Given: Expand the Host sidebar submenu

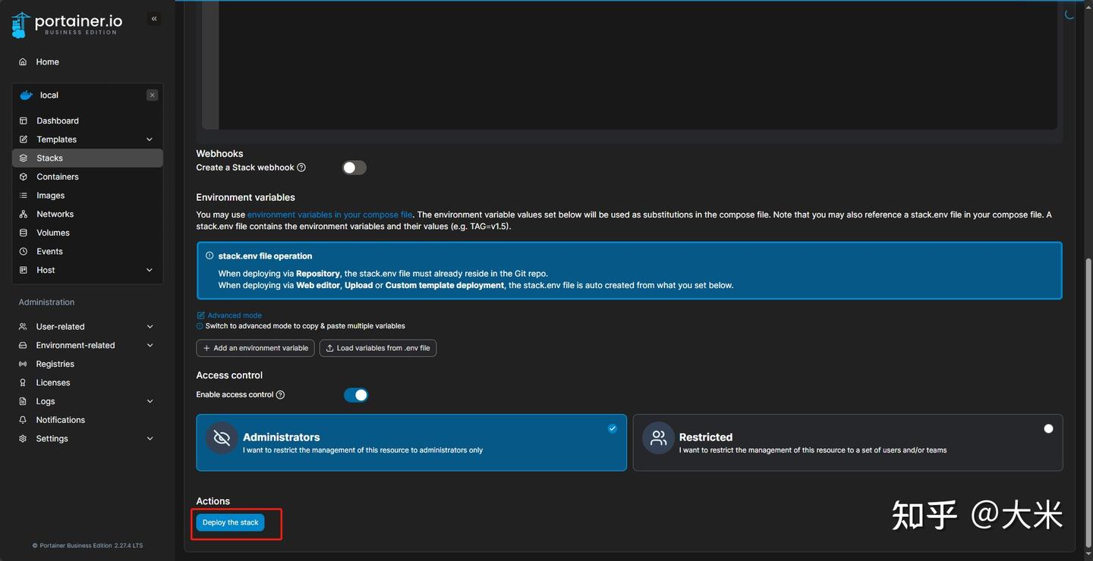Looking at the screenshot, I should (x=87, y=270).
